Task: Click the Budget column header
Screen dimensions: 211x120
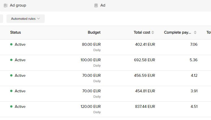Action: coord(94,32)
